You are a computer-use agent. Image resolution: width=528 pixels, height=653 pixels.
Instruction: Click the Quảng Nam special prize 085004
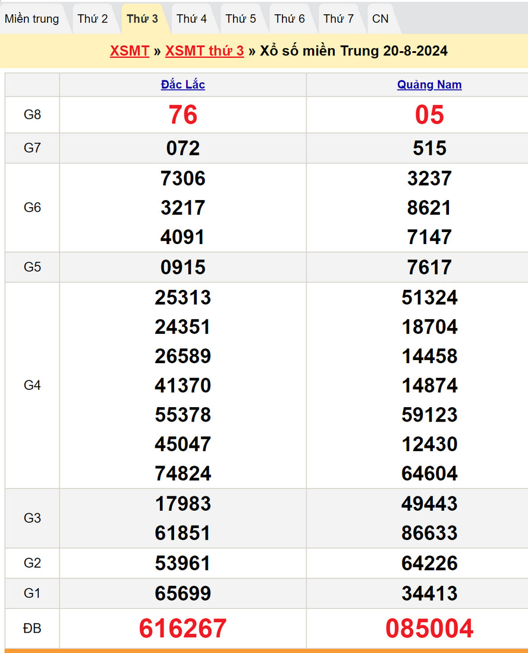(429, 629)
